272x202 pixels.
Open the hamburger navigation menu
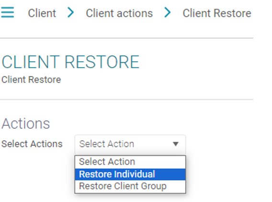[7, 12]
